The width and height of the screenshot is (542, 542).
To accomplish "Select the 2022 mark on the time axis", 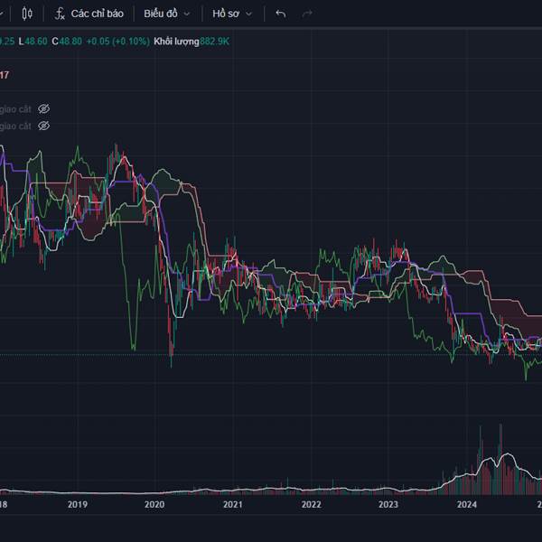I will (x=311, y=505).
